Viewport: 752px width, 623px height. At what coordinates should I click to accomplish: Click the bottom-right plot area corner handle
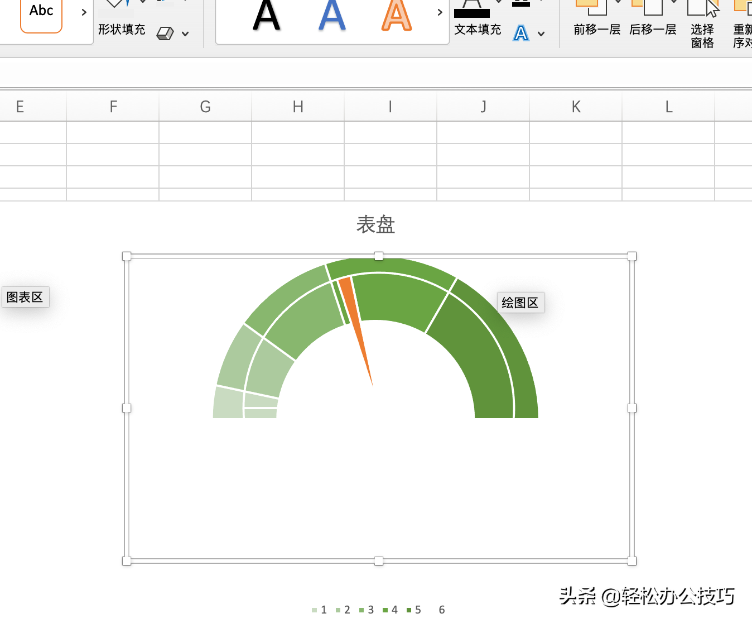[x=632, y=561]
